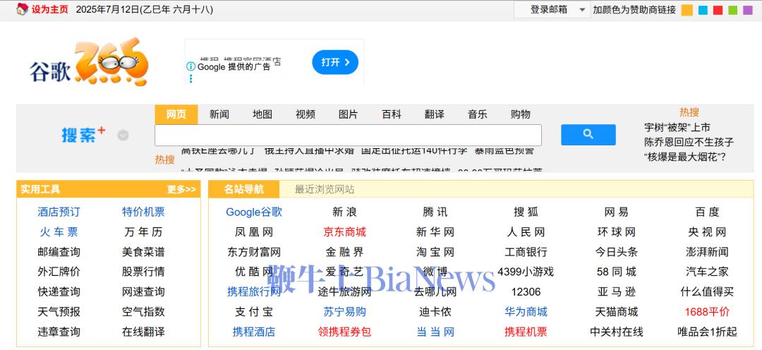Open the 唯品会1折起 link

pyautogui.click(x=707, y=332)
